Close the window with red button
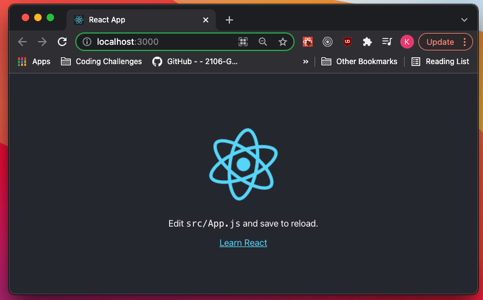The height and width of the screenshot is (300, 483). tap(25, 17)
